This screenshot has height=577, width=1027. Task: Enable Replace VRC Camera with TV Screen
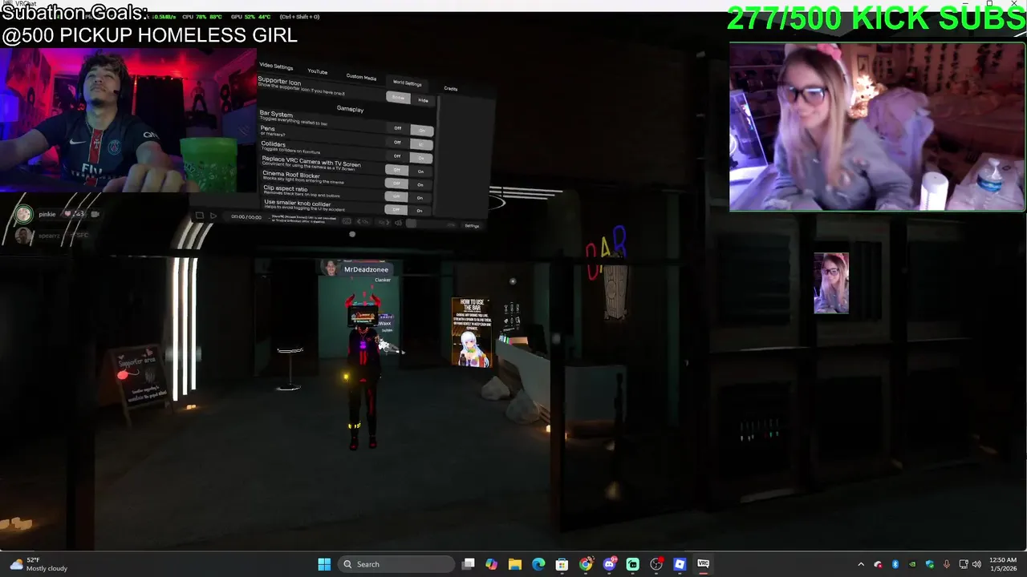(x=420, y=171)
